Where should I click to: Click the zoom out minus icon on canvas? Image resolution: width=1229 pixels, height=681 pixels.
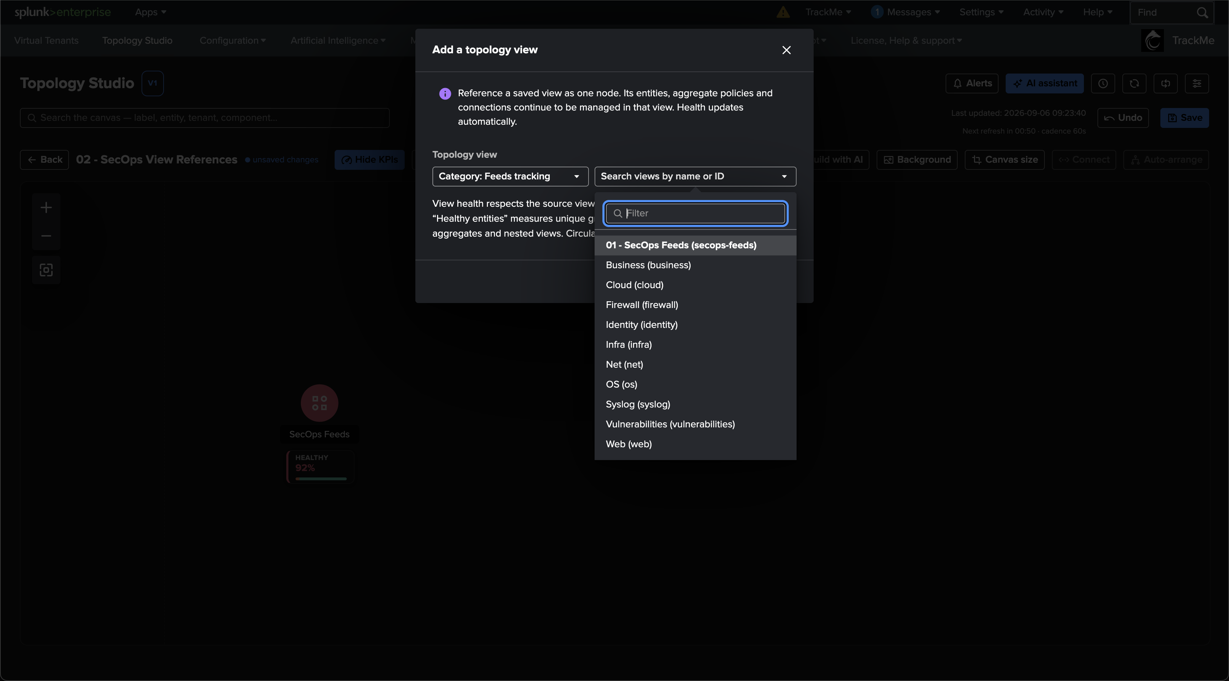click(x=46, y=236)
